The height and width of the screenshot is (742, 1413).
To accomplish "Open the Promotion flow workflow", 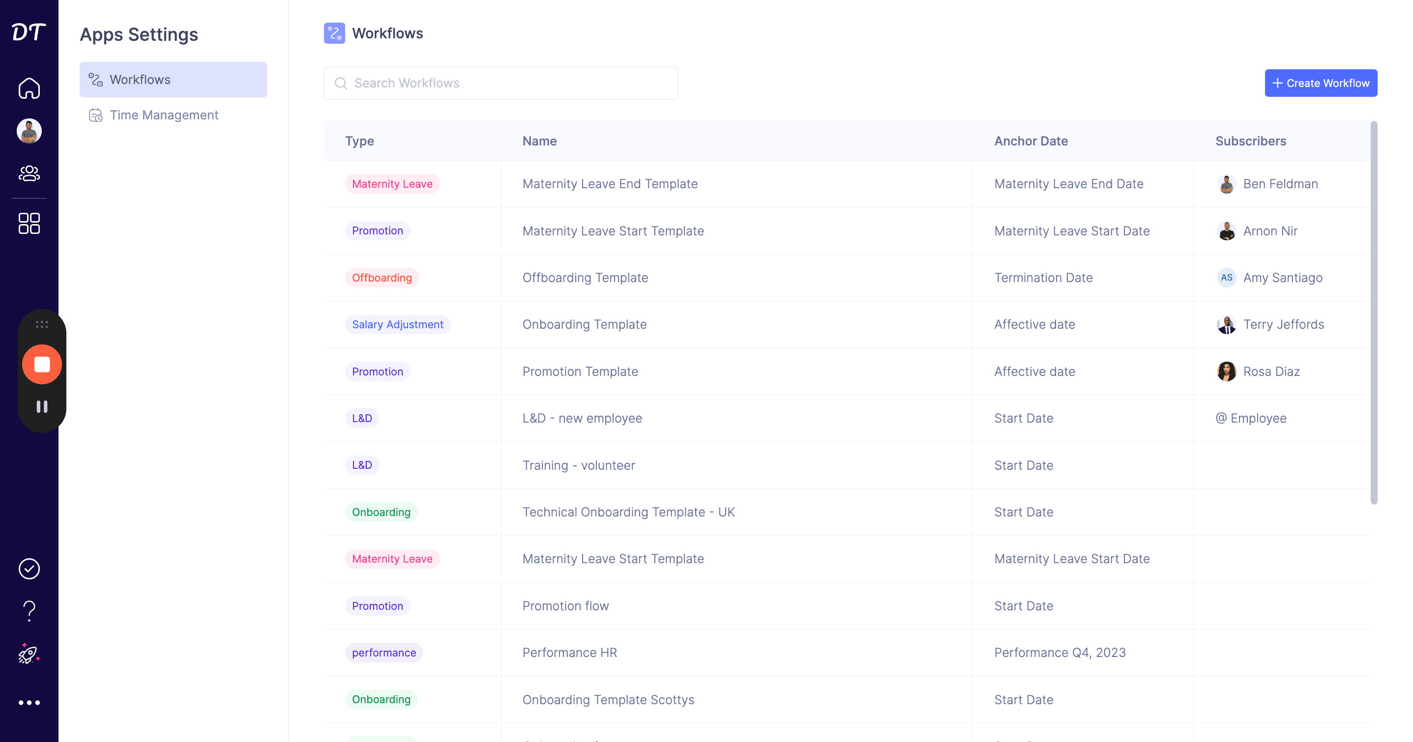I will click(x=565, y=605).
